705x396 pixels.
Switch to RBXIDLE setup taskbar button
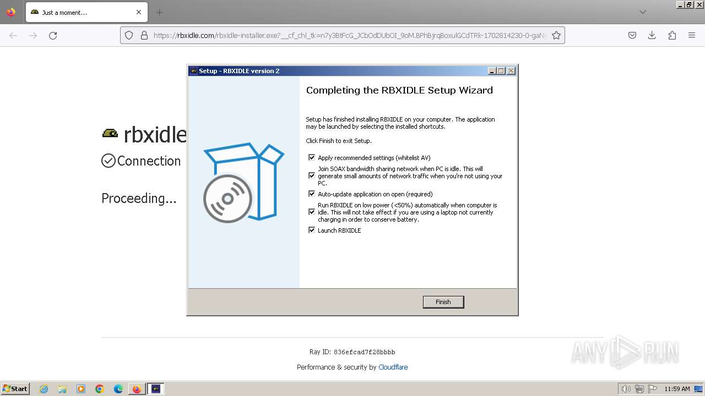(x=156, y=389)
